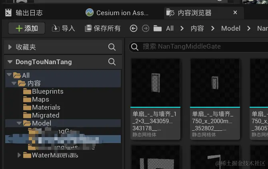This screenshot has width=268, height=169.
Task: Select the All folder in tree
Action: [63, 75]
